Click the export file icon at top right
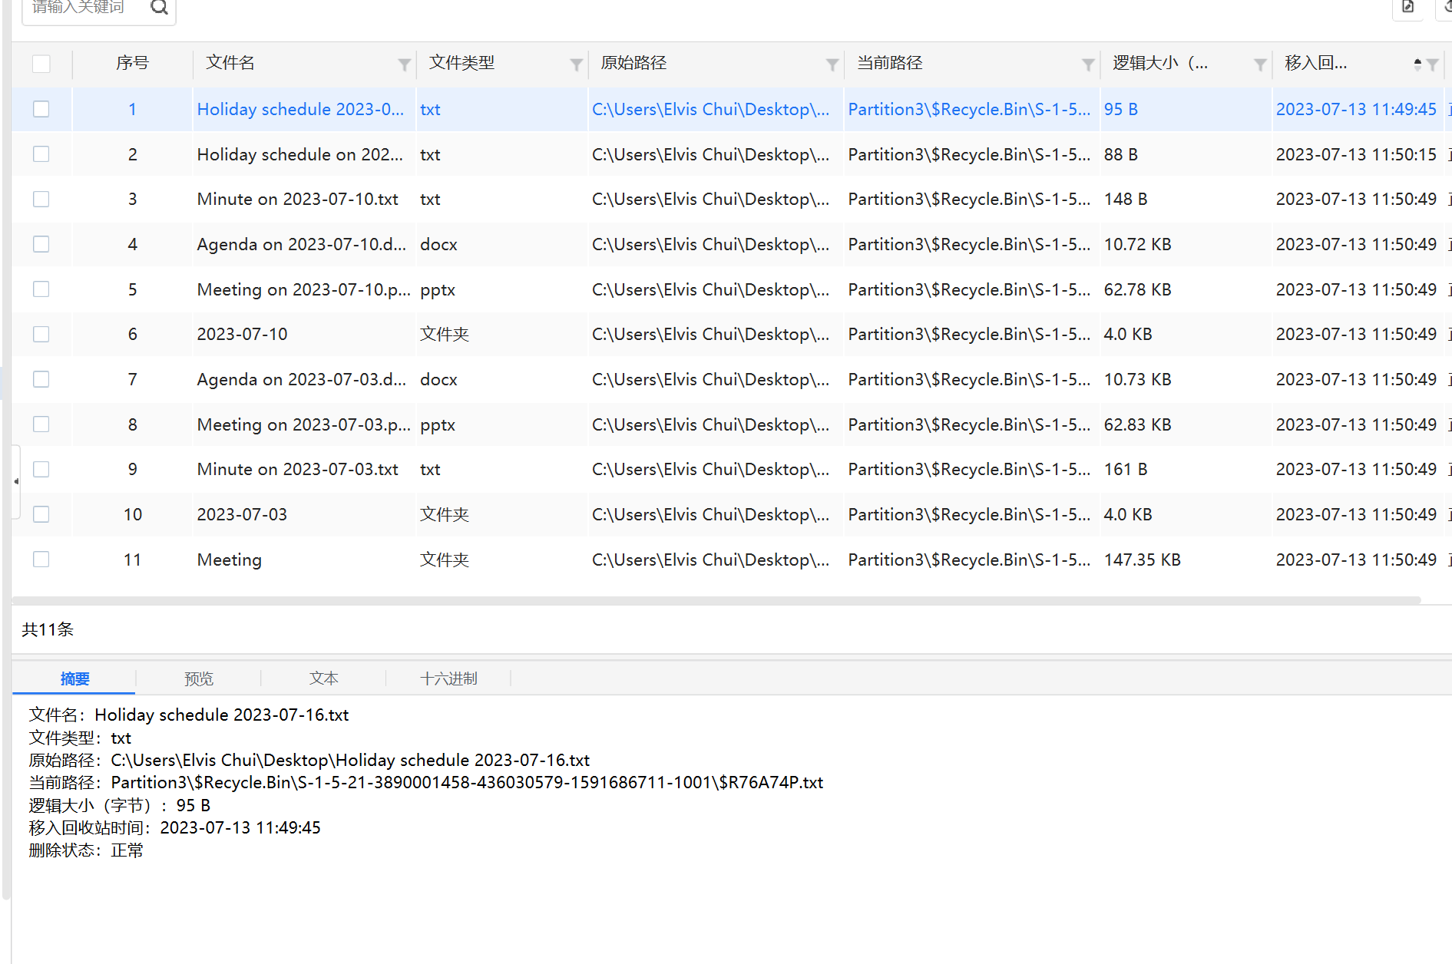The height and width of the screenshot is (964, 1452). click(1408, 7)
